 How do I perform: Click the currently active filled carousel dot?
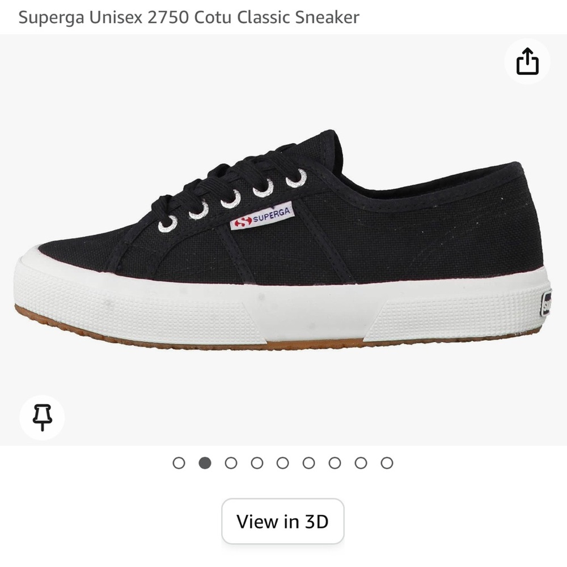coord(205,463)
